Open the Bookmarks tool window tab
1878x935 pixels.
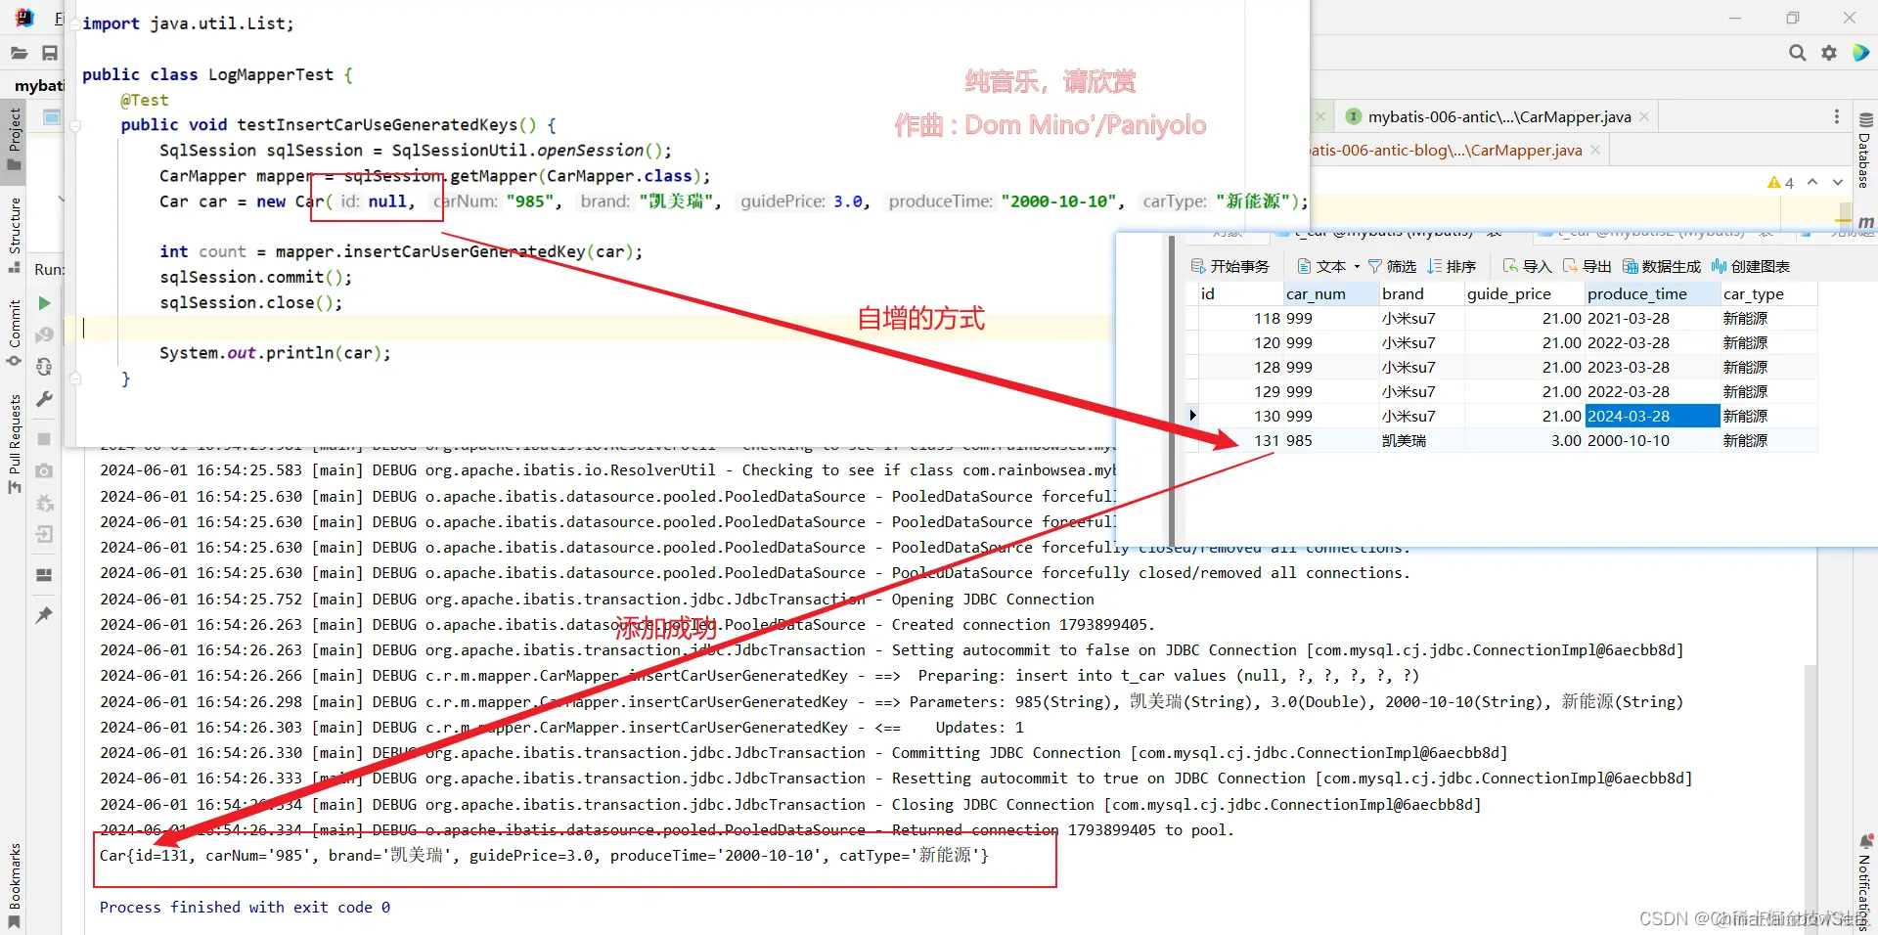(x=15, y=884)
